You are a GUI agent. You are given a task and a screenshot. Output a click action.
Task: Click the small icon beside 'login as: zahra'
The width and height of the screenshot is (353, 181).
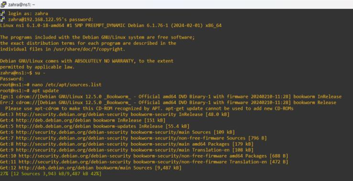[3, 13]
